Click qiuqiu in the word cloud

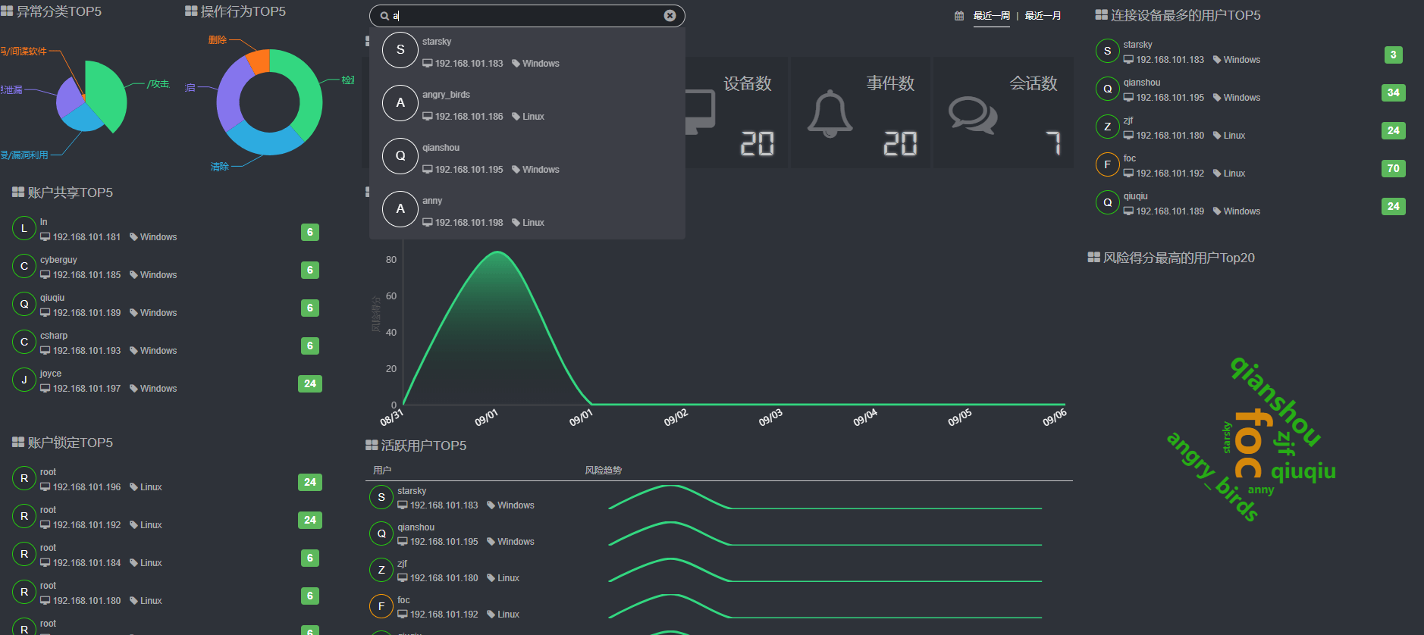pos(1303,471)
